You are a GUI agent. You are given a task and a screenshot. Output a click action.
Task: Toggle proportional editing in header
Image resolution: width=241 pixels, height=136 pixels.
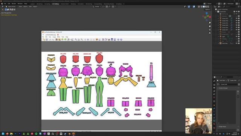[x=113, y=7]
